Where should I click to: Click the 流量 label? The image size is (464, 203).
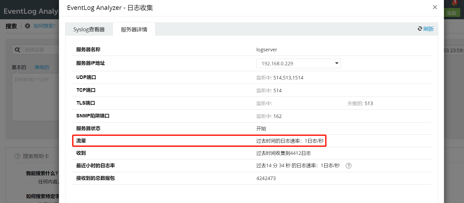tap(81, 141)
